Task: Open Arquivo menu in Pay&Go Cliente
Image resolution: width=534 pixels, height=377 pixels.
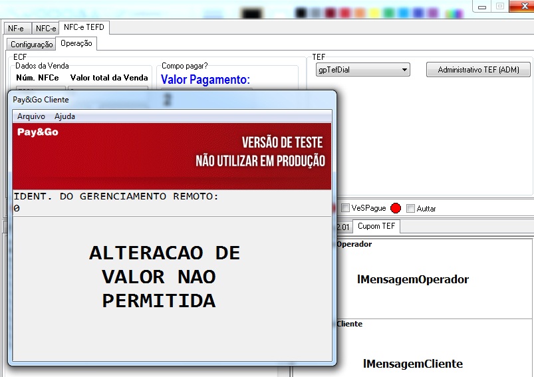Action: (31, 116)
